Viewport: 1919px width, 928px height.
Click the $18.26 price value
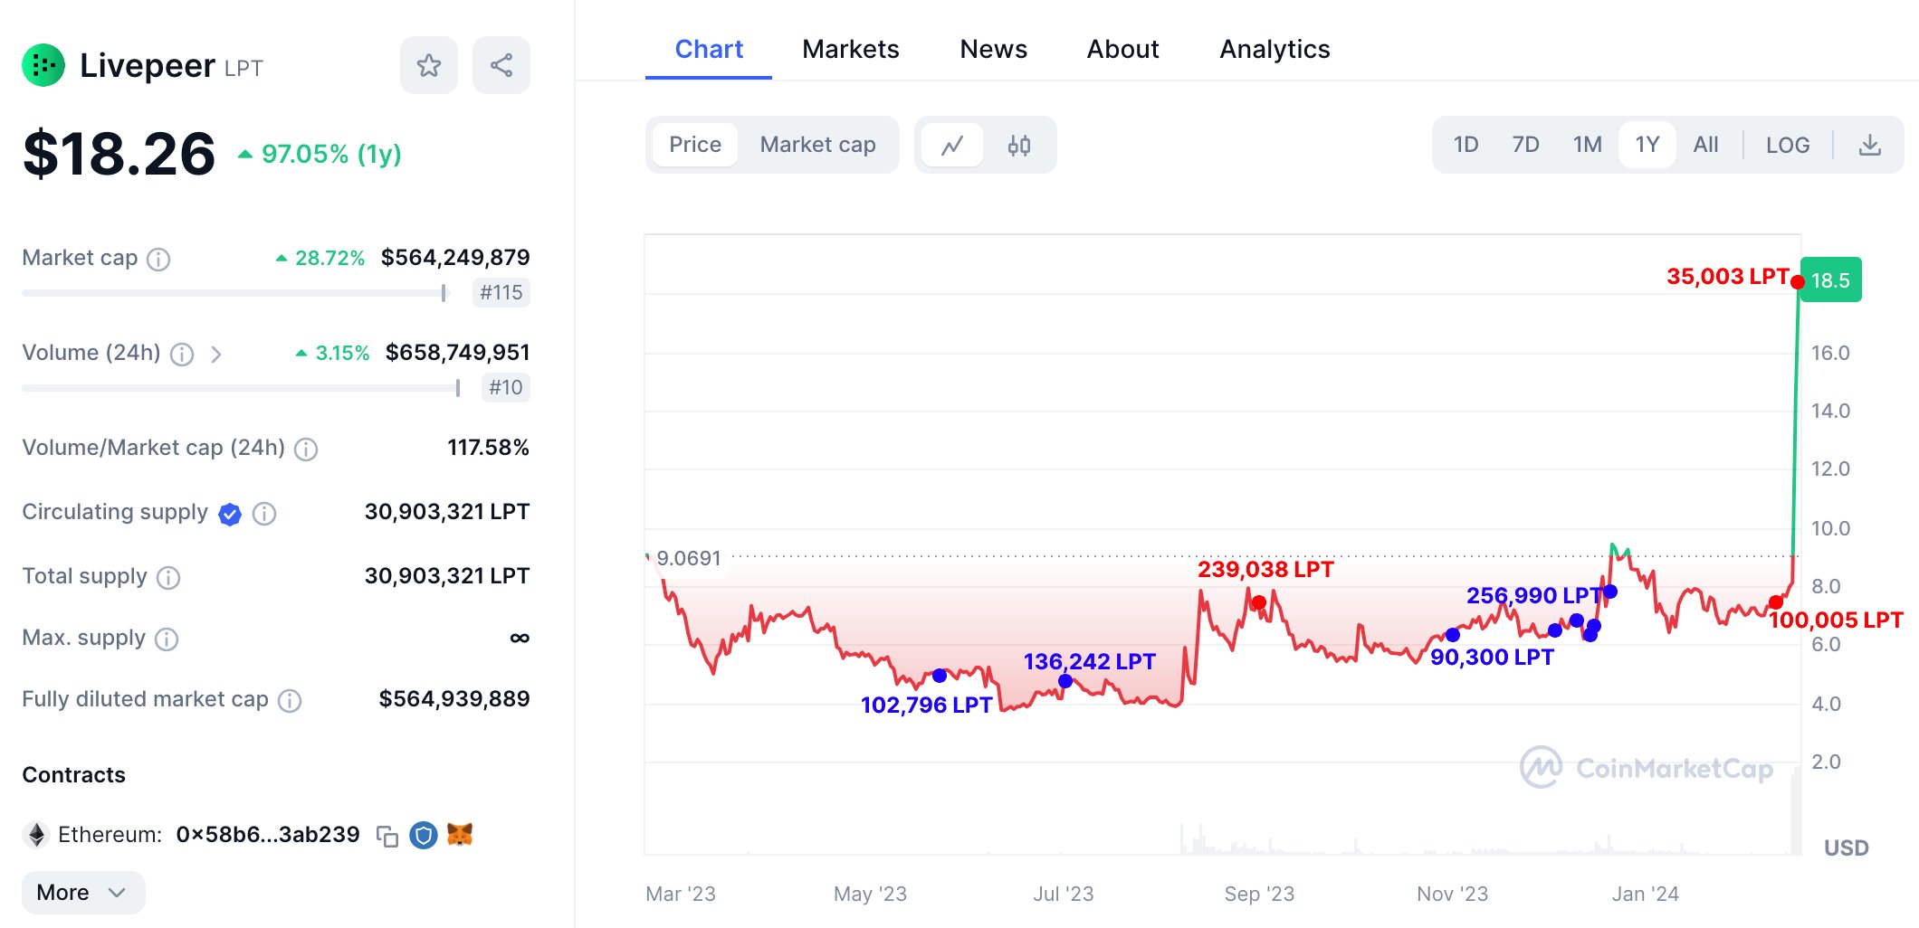pyautogui.click(x=119, y=154)
